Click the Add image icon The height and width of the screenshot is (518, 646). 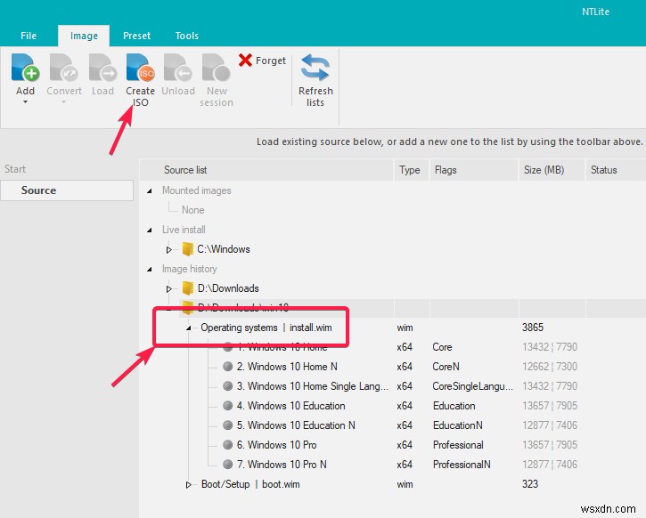tap(25, 68)
